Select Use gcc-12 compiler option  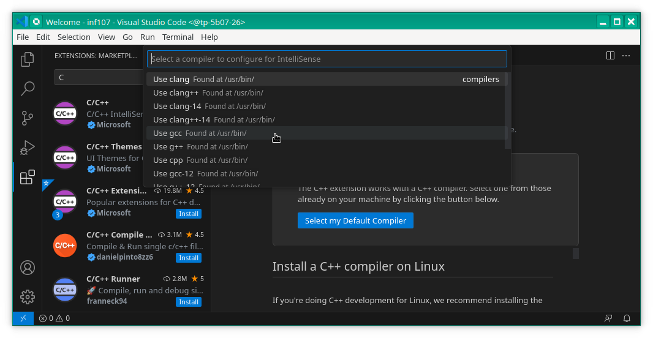click(x=326, y=173)
